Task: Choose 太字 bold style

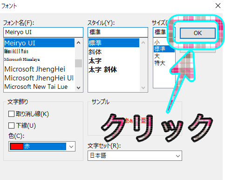Action: 95,61
